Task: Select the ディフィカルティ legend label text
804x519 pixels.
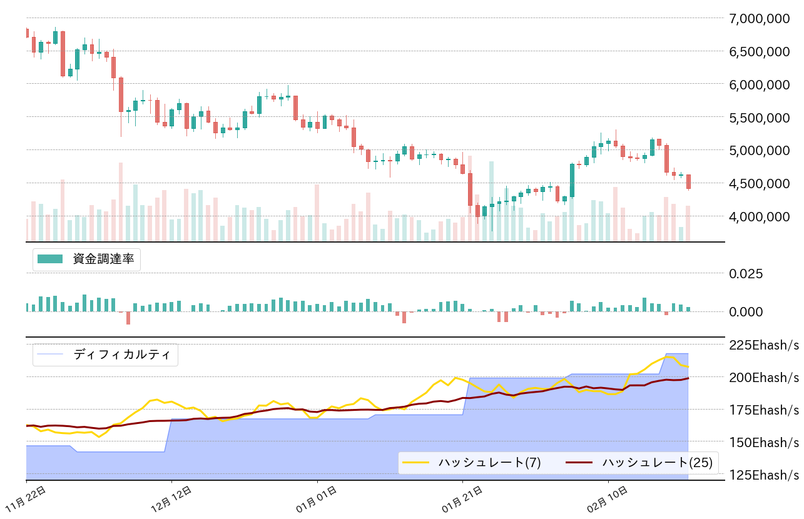Action: (121, 355)
